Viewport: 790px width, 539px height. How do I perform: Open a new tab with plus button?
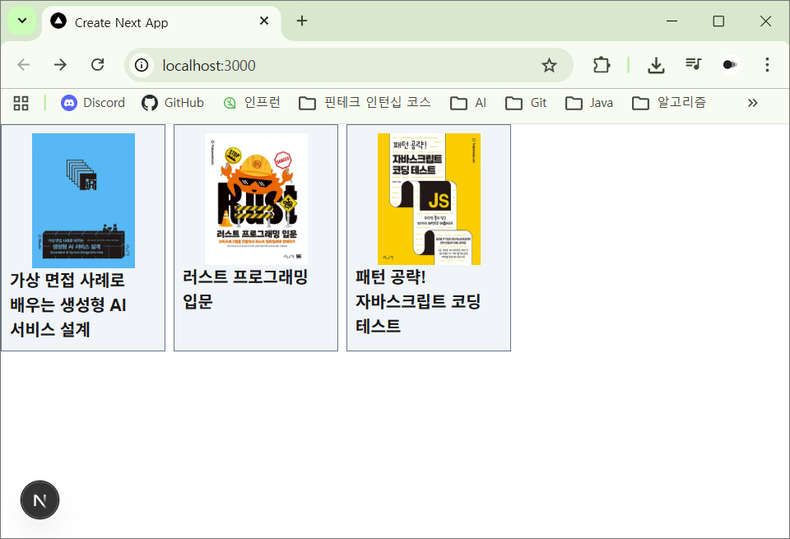click(x=302, y=21)
